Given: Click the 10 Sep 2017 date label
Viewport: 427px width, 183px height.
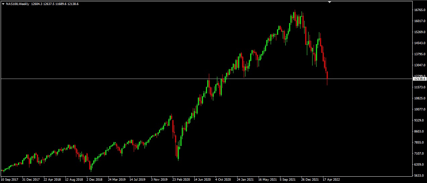Looking at the screenshot, I should [x=9, y=180].
